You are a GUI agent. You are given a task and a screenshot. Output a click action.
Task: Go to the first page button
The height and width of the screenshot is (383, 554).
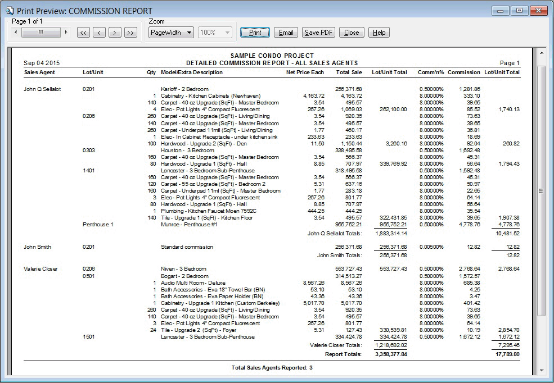(83, 33)
